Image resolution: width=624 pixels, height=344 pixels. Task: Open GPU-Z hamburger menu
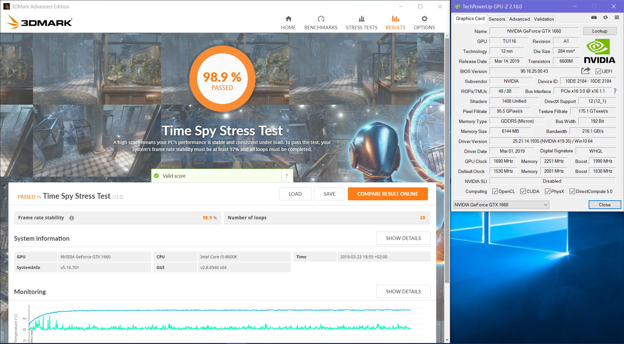click(617, 17)
